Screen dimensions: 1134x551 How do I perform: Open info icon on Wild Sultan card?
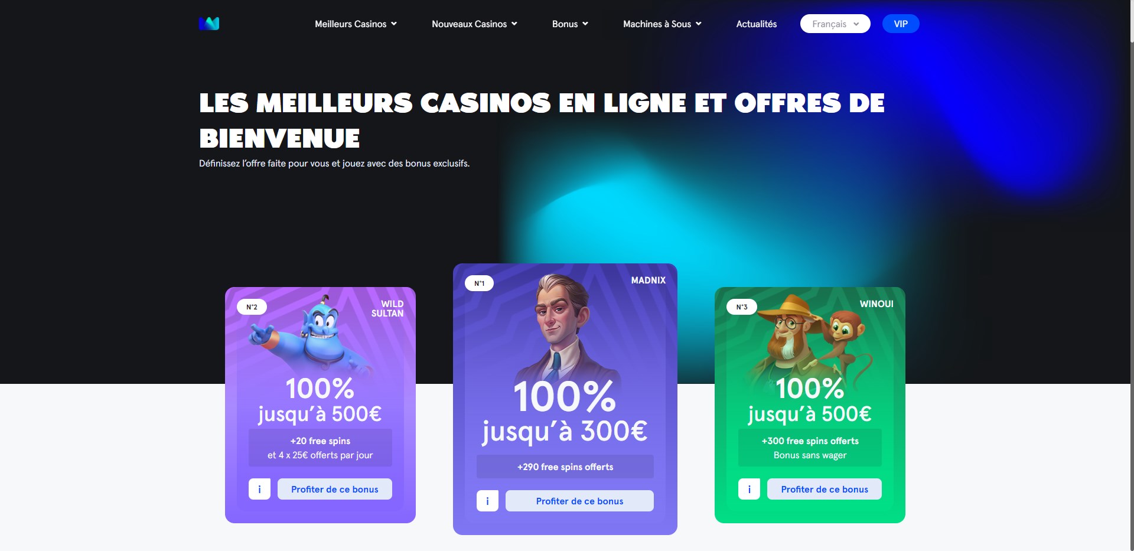(259, 489)
